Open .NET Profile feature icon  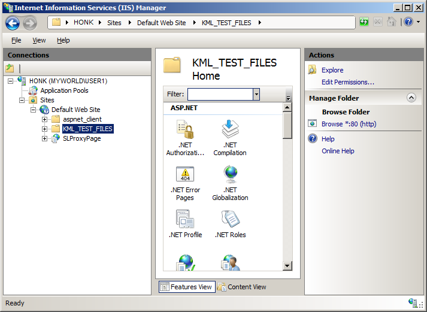point(185,219)
